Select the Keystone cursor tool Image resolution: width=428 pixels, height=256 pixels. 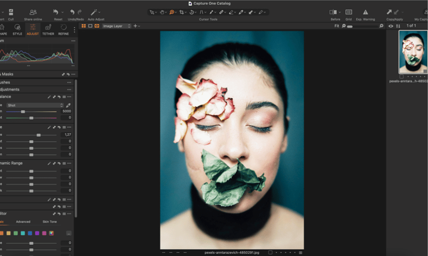point(202,12)
